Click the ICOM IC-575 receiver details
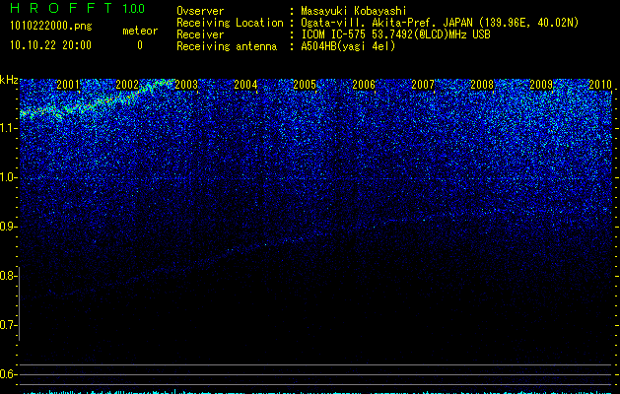Viewport: 620px width, 394px height. coord(395,34)
